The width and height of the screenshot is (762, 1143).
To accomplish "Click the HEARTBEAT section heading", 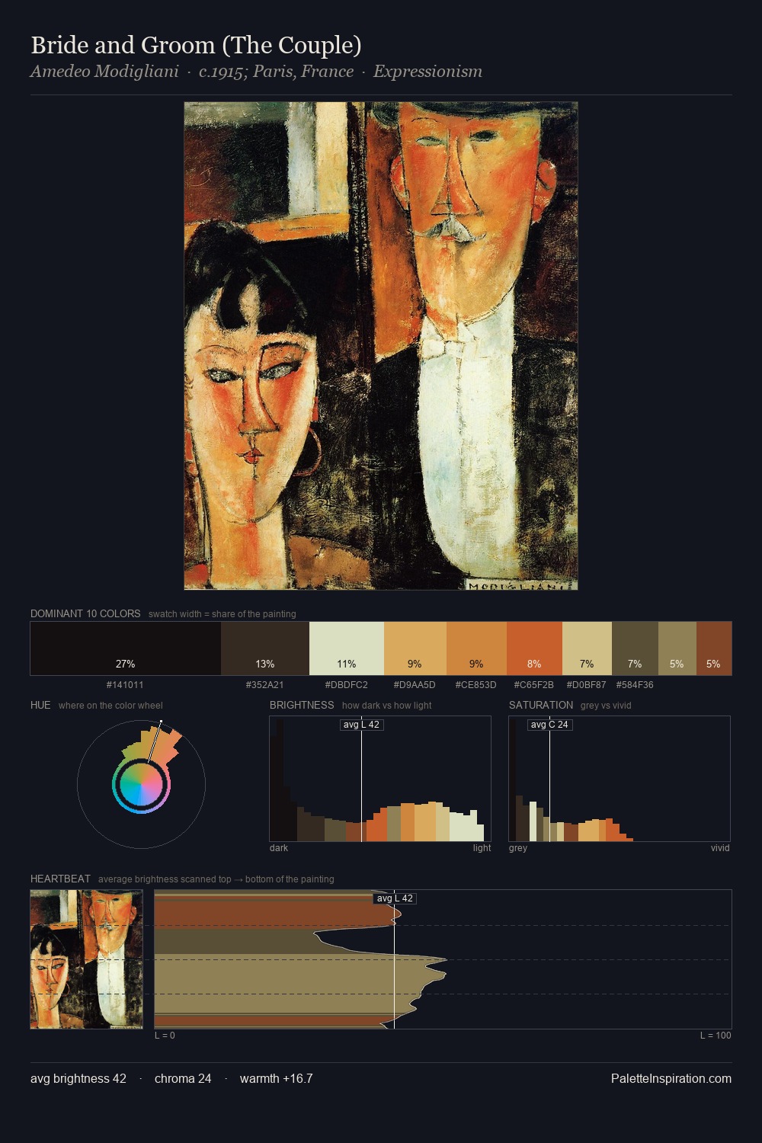I will [60, 879].
